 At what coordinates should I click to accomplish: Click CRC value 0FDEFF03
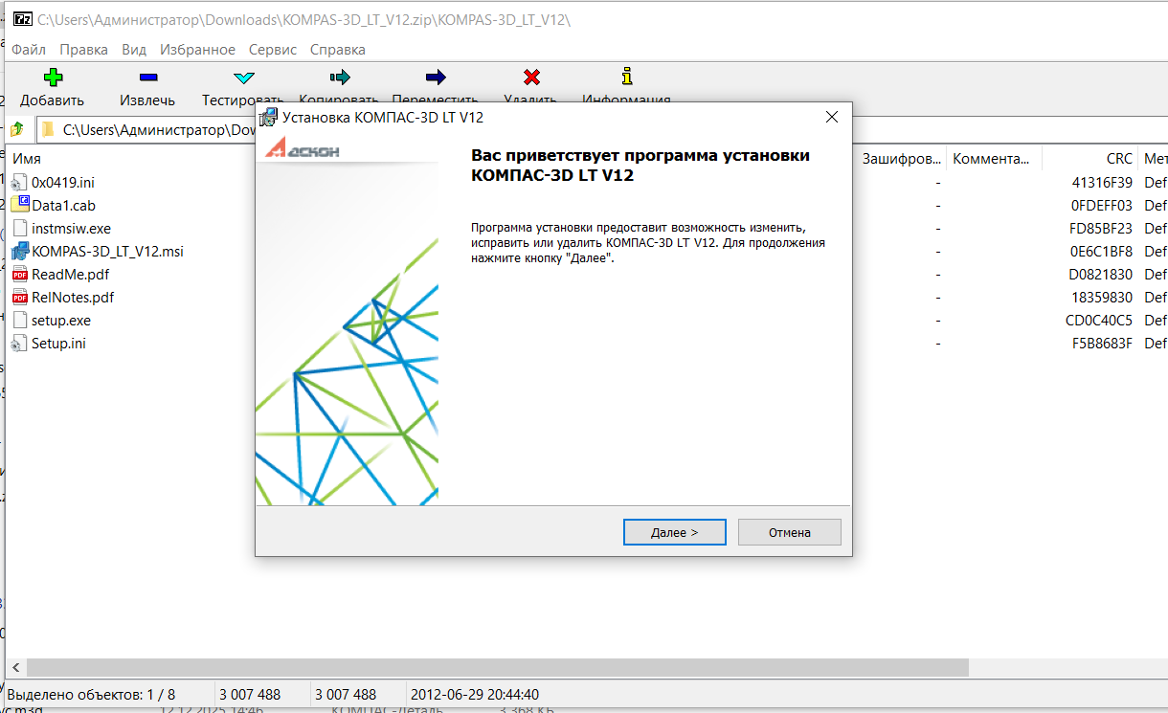[x=1102, y=206]
